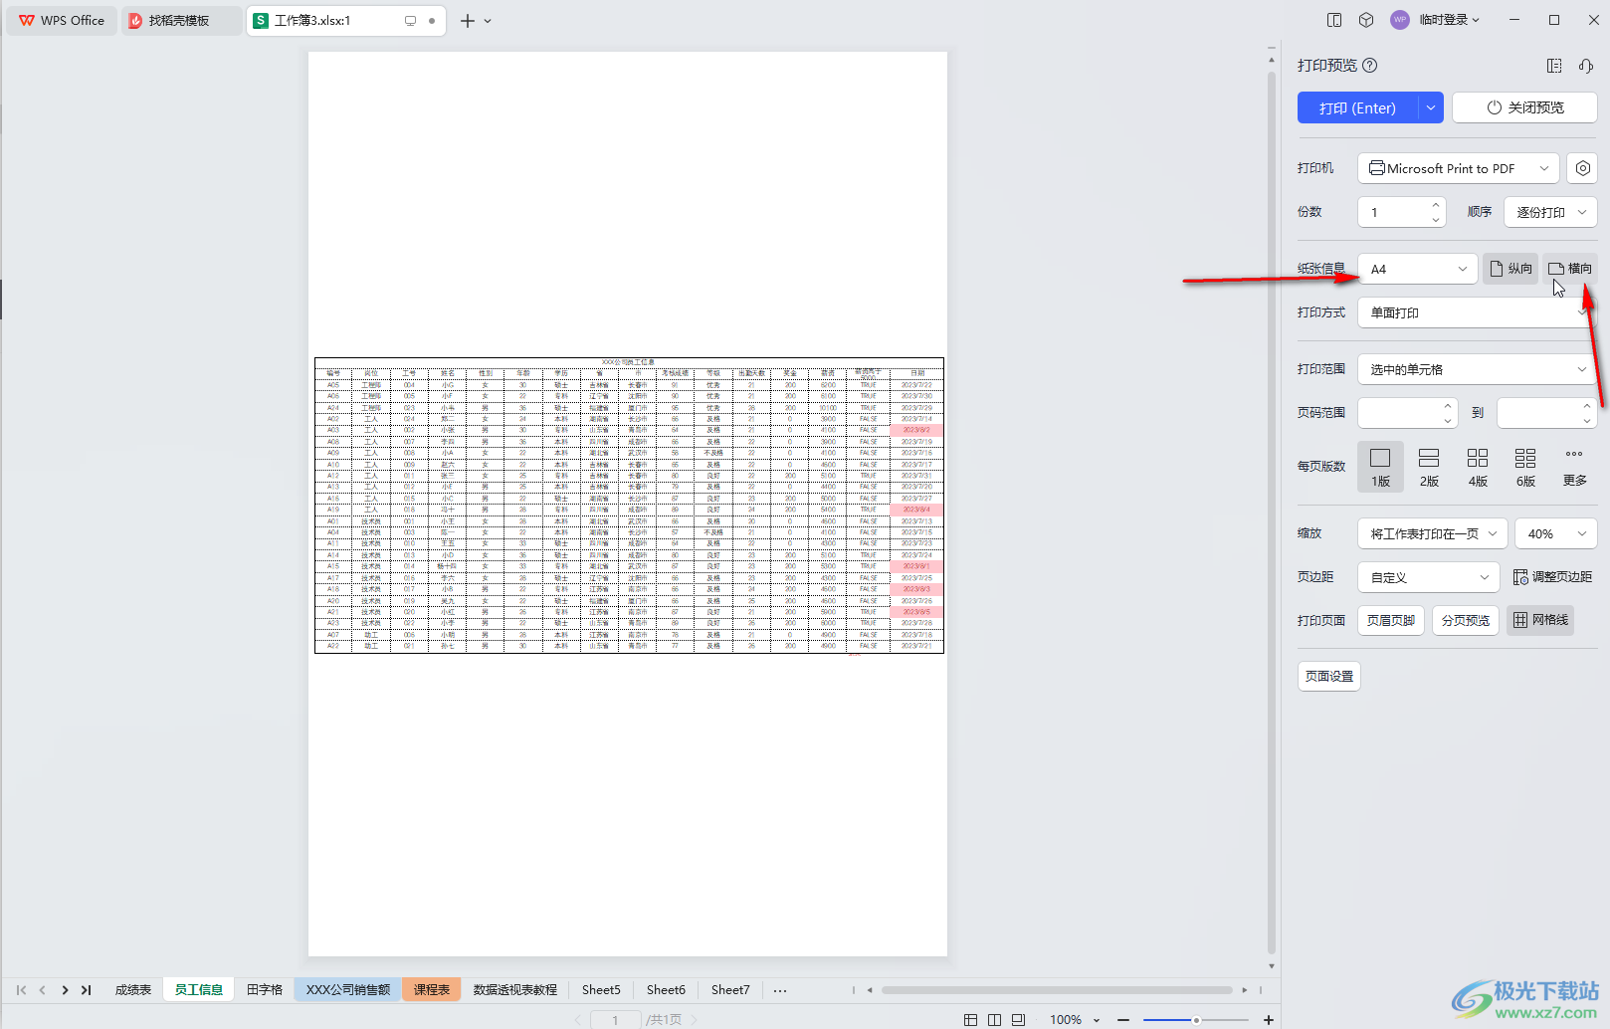Open the 40% zoom ratio dropdown

click(x=1556, y=533)
